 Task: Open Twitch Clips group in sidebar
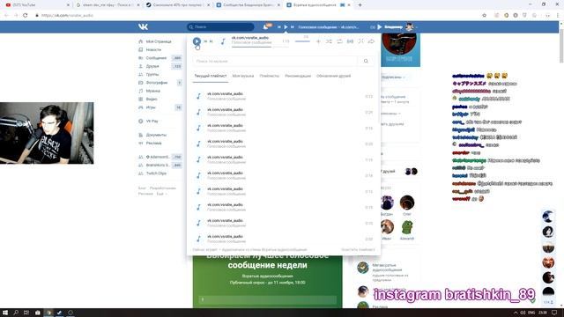pos(156,173)
